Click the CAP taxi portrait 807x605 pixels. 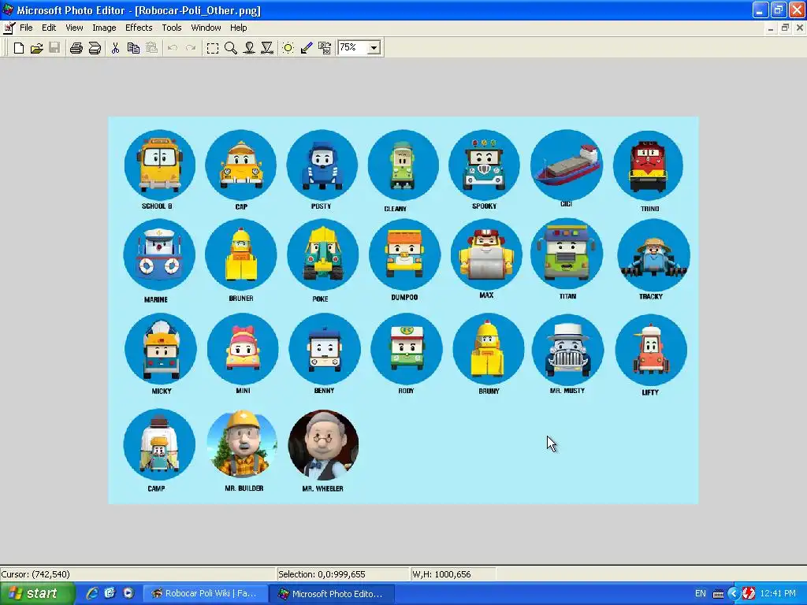click(x=241, y=165)
